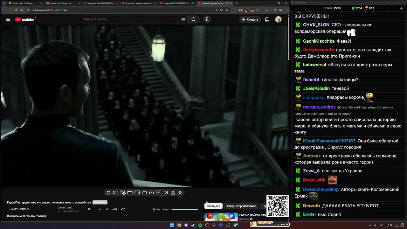
Task: Click the browser address bar URL
Action: click(49, 10)
